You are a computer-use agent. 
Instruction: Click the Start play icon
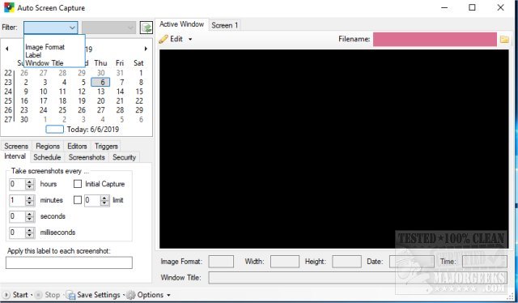click(x=6, y=295)
